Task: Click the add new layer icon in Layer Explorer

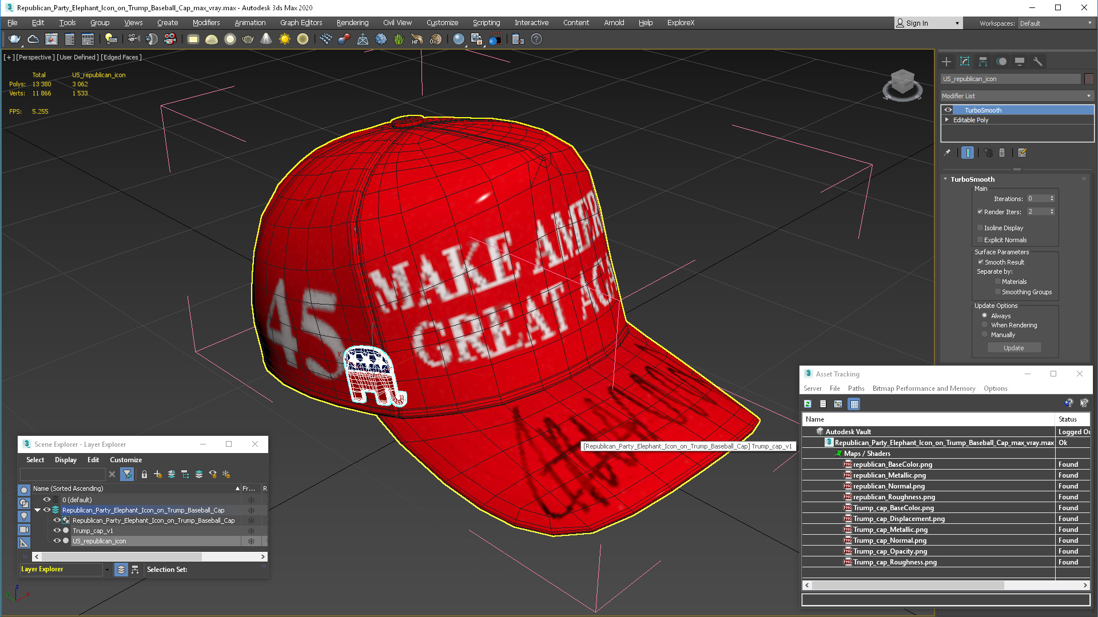Action: tap(158, 474)
